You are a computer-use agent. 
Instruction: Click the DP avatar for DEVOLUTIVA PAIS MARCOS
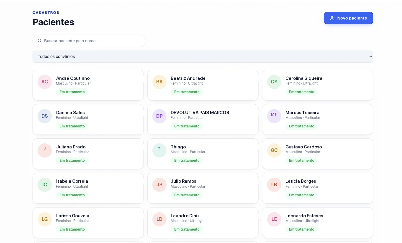coord(159,116)
